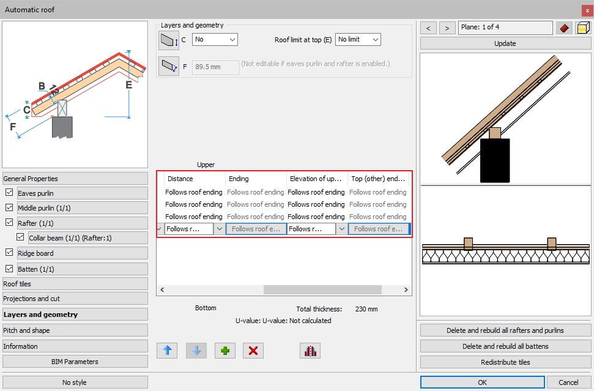Viewport: 594px width, 391px height.
Task: Click the horizontal scrollbar in layers table
Action: [322, 290]
